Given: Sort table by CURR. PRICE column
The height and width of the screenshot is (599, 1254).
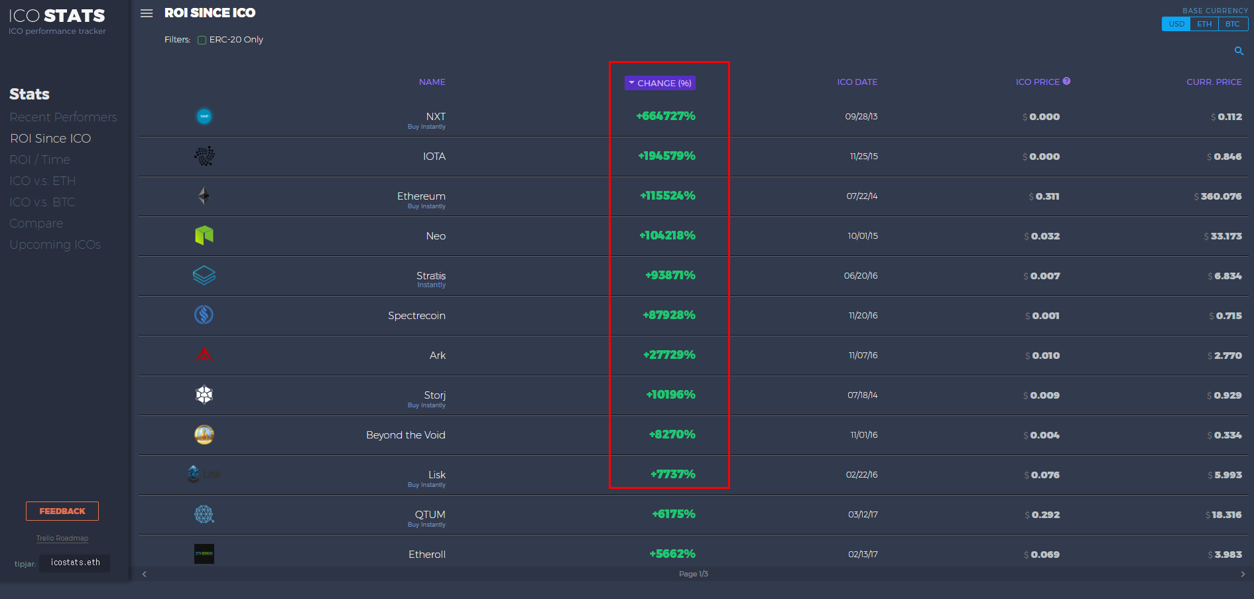Looking at the screenshot, I should pyautogui.click(x=1214, y=82).
